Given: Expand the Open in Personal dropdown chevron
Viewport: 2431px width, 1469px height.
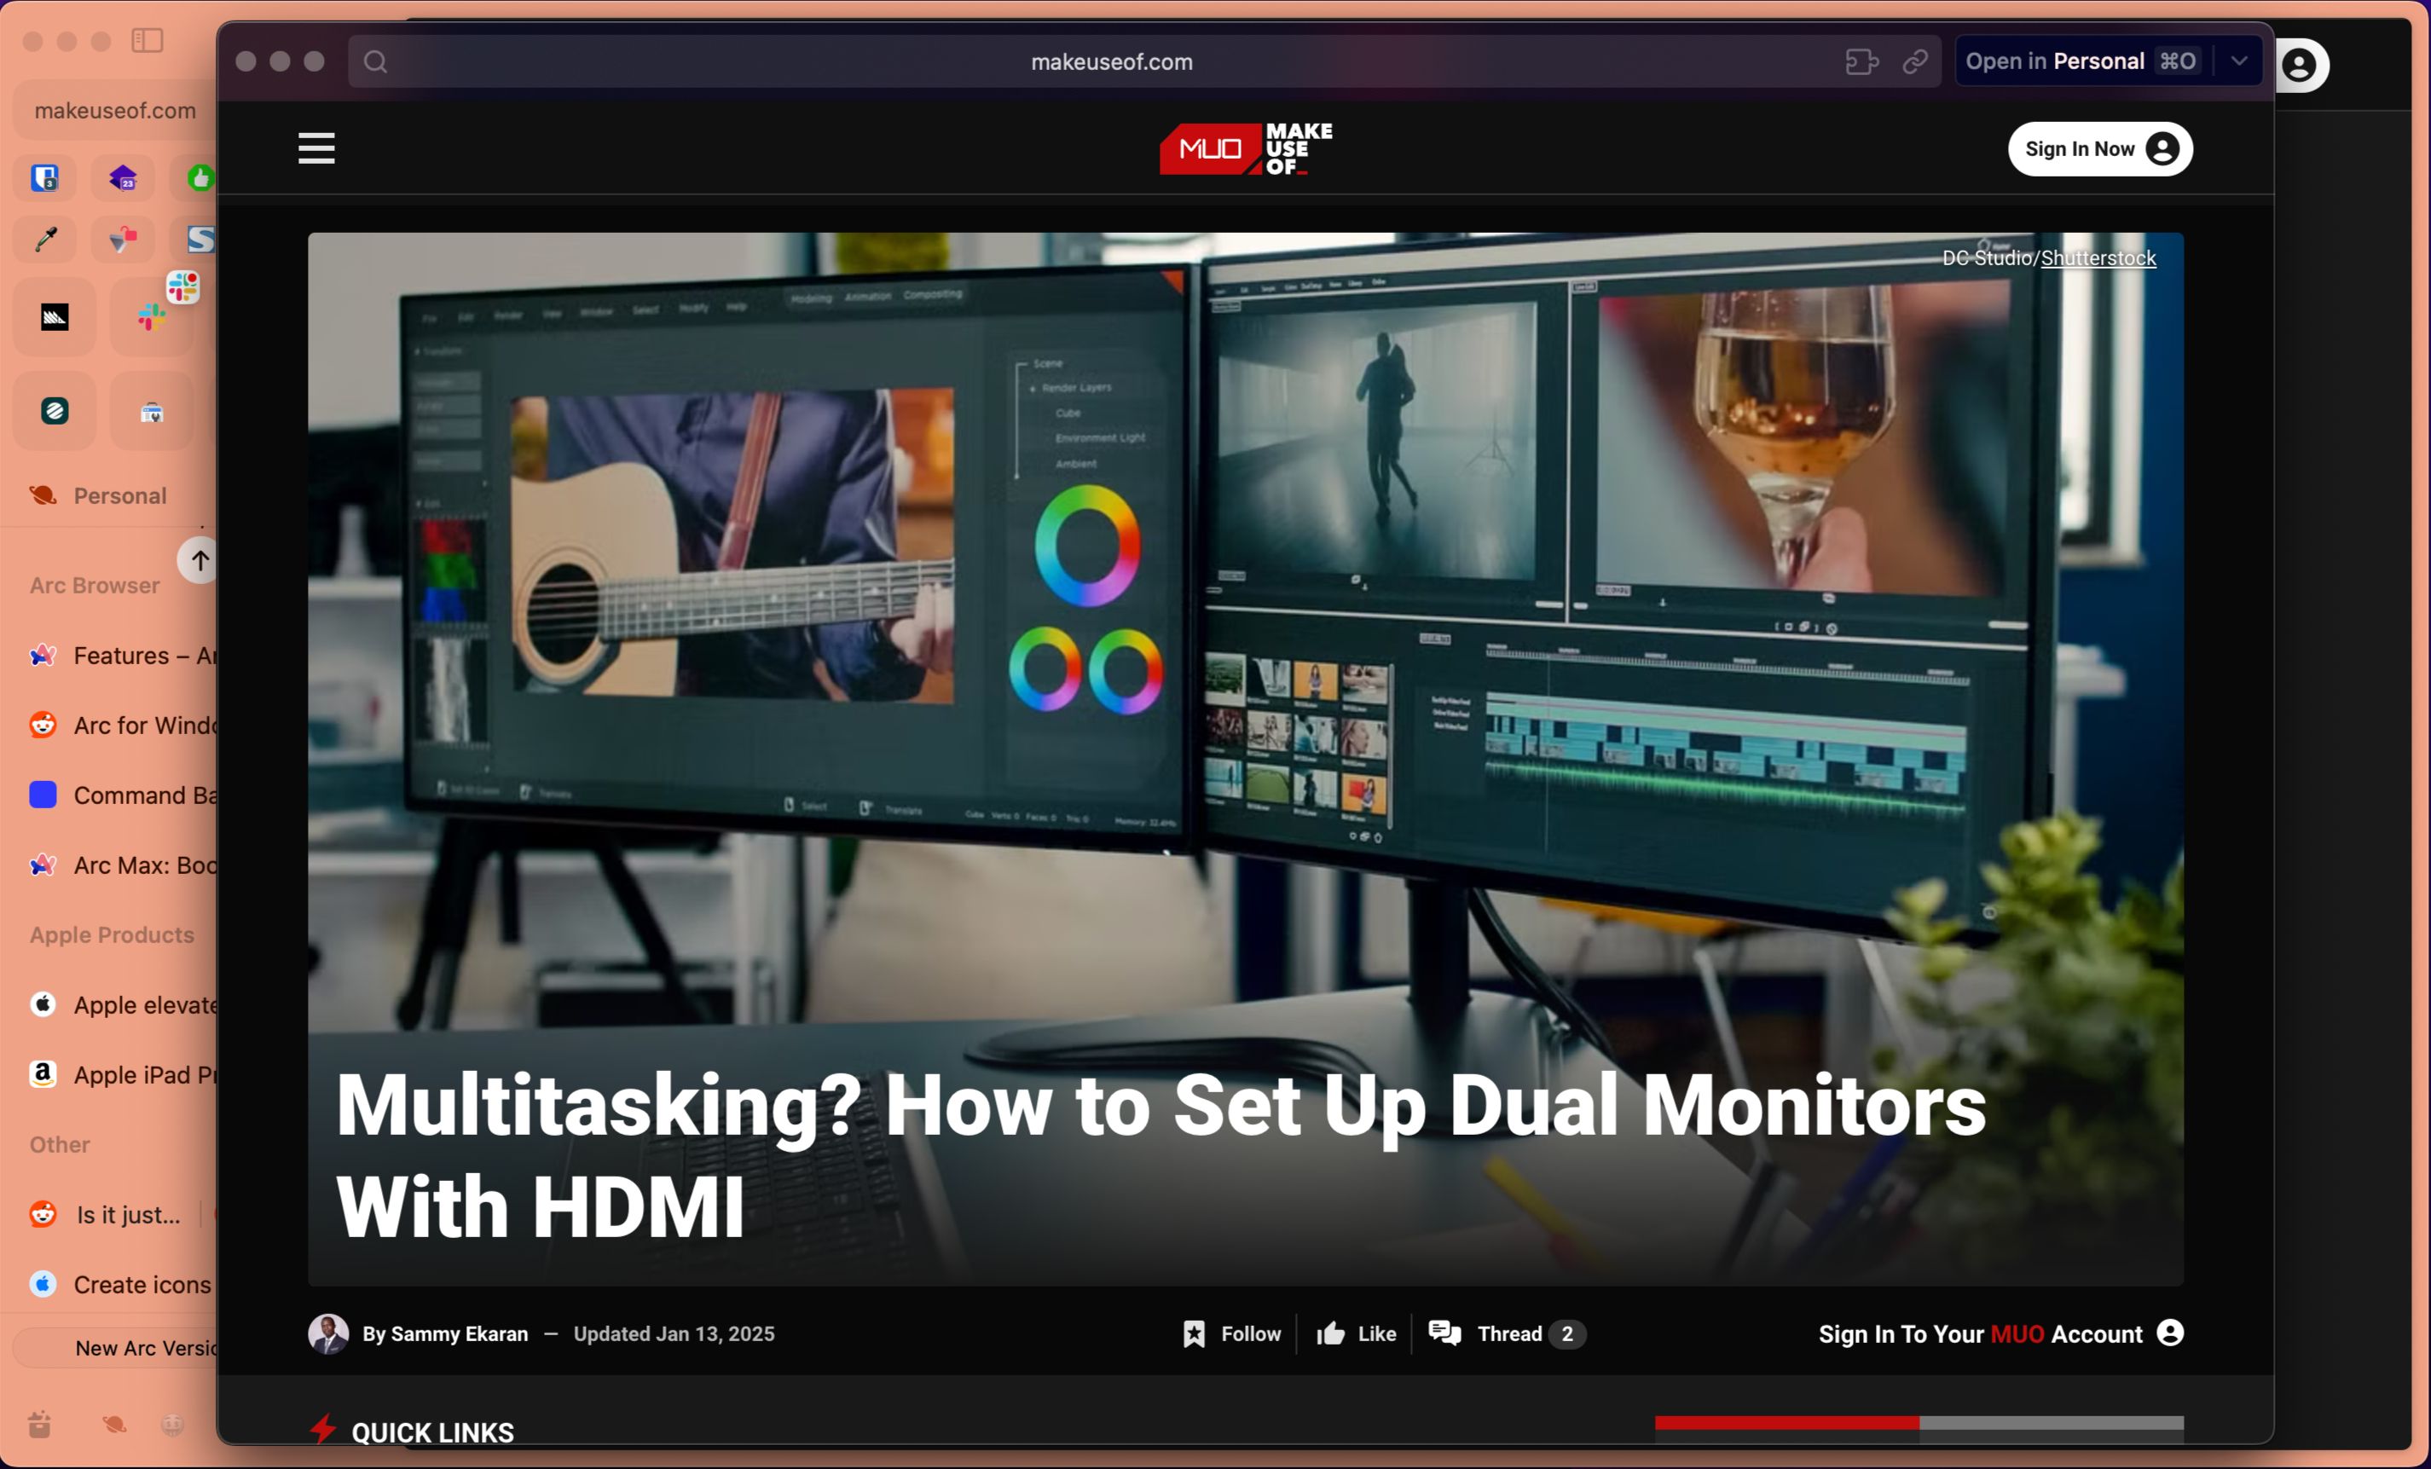Looking at the screenshot, I should (2240, 61).
